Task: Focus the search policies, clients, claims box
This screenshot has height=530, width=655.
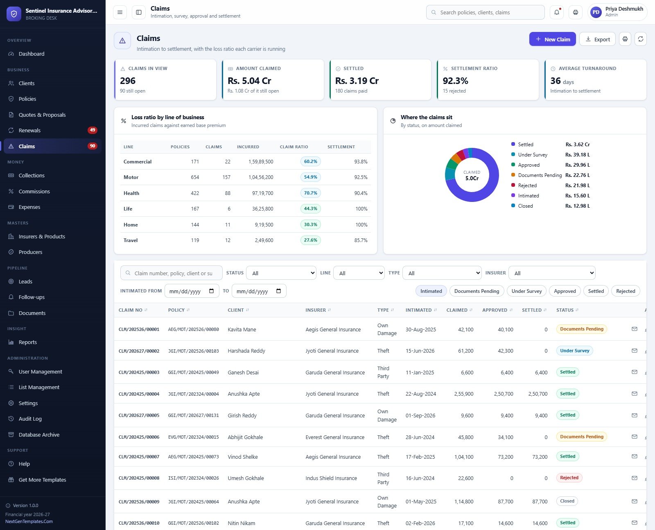Action: point(485,12)
